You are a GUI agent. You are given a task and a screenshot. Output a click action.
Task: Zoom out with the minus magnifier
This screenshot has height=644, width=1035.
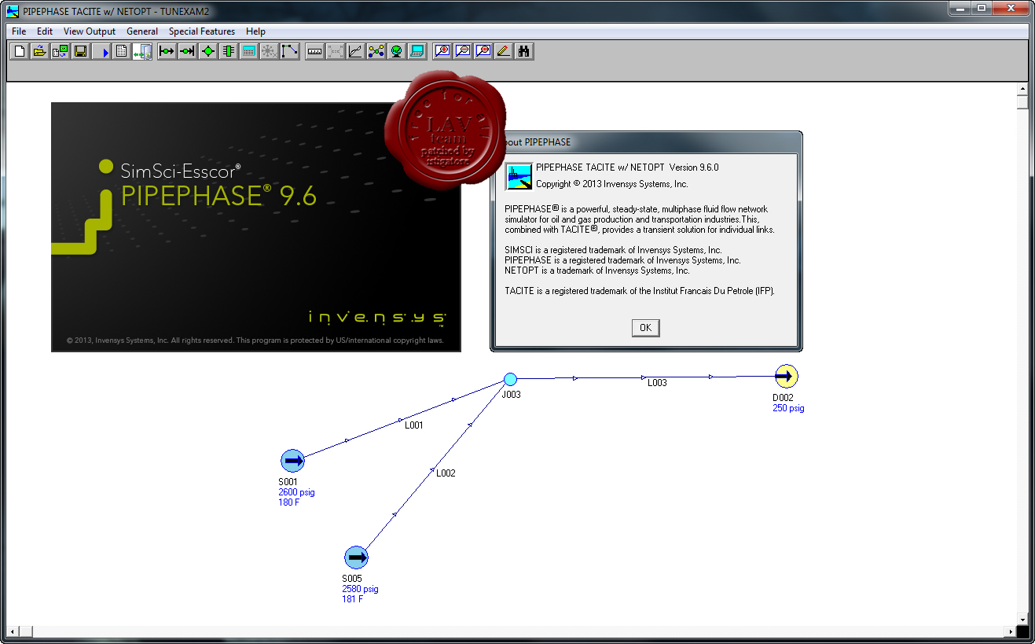(x=463, y=51)
